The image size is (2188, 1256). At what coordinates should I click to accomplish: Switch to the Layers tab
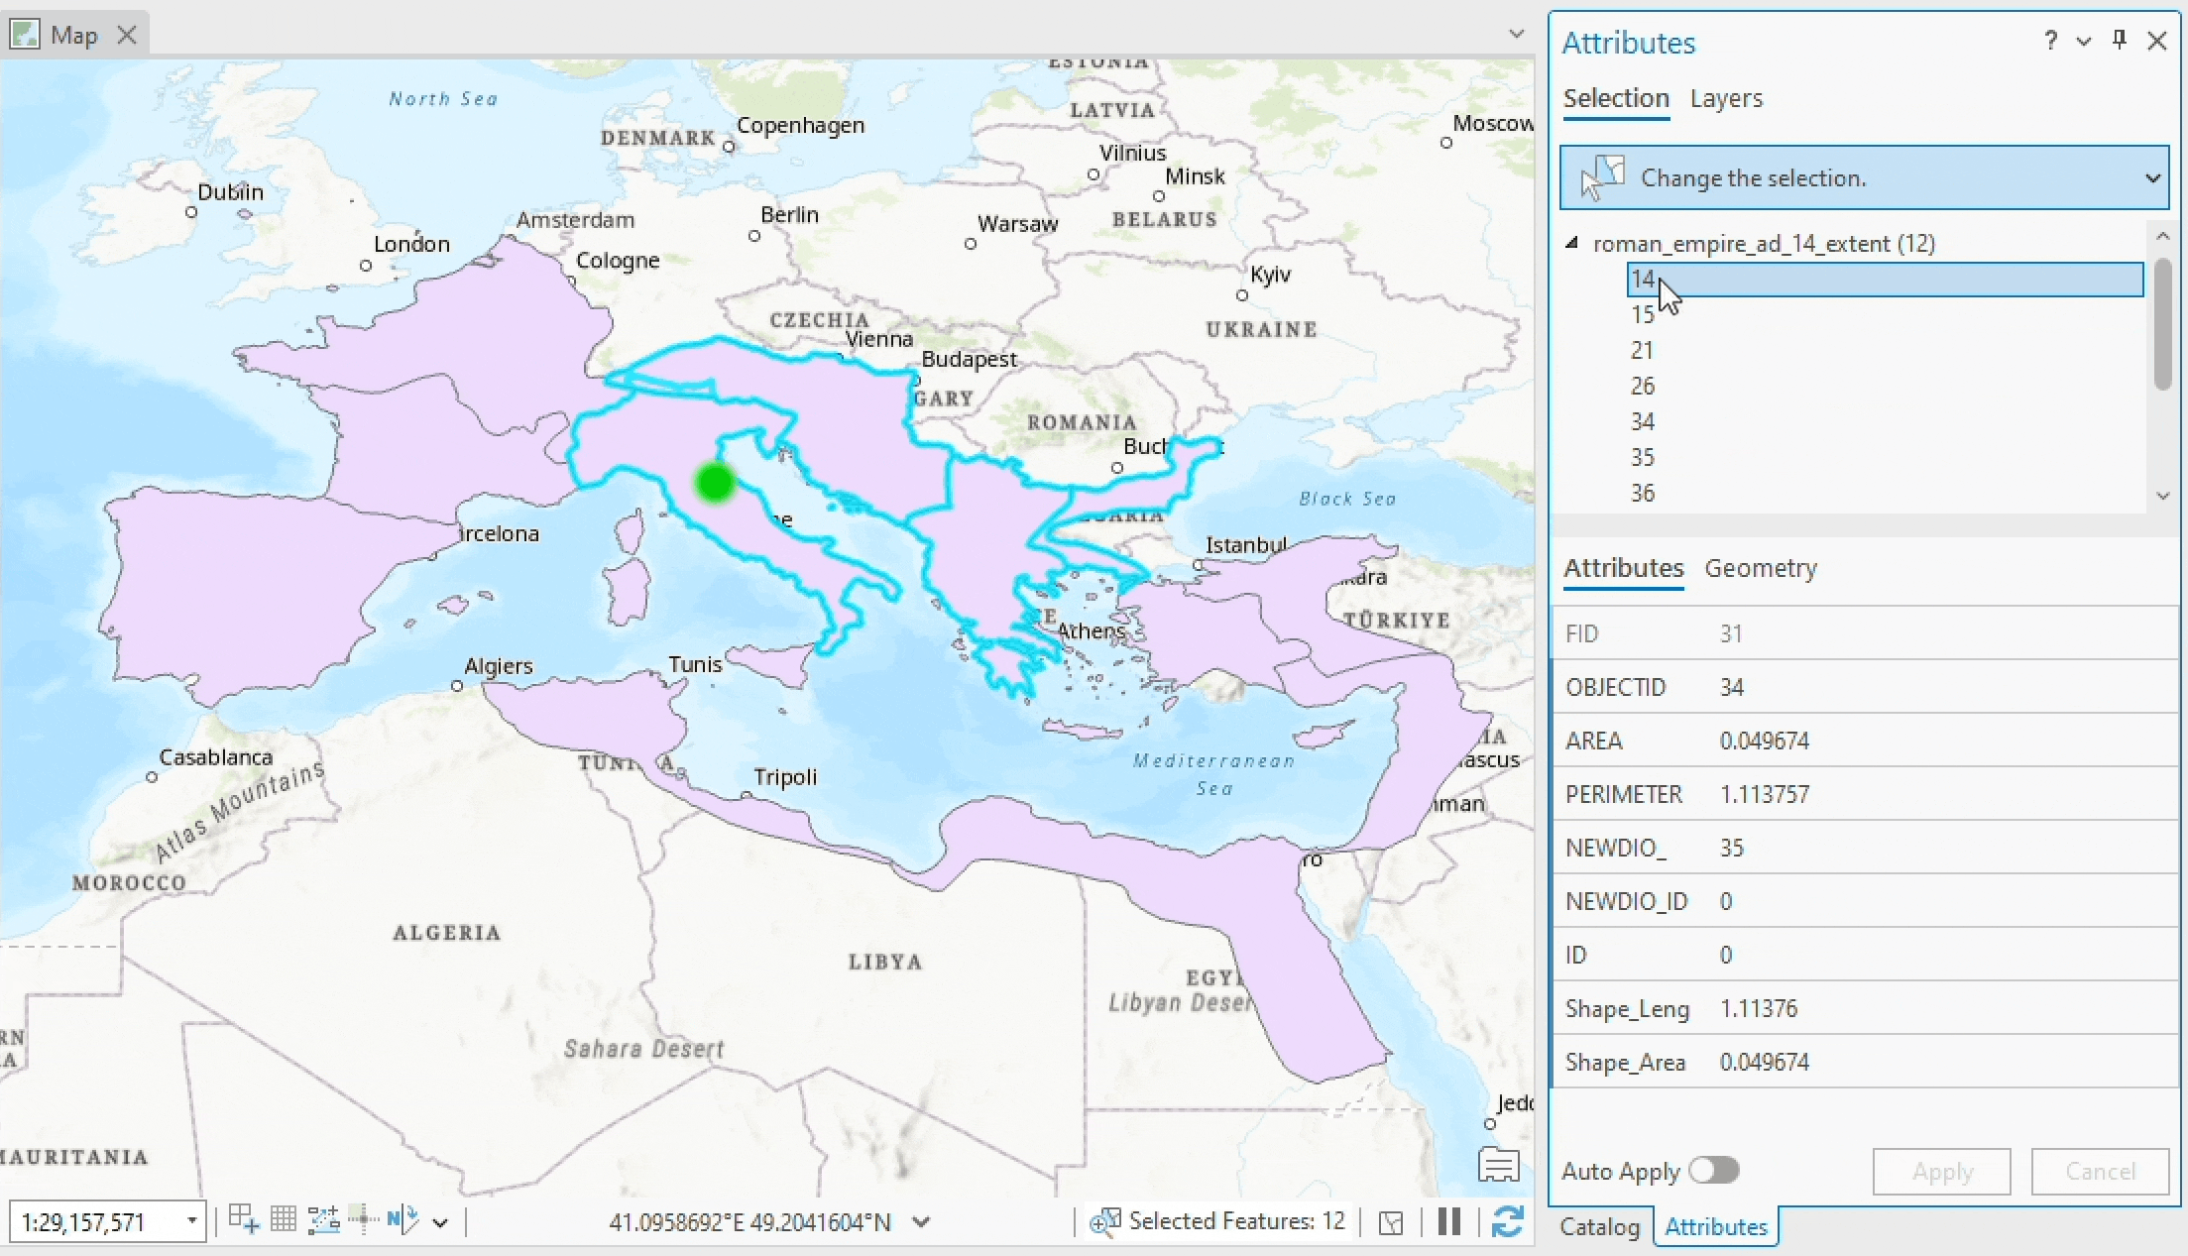pyautogui.click(x=1726, y=98)
